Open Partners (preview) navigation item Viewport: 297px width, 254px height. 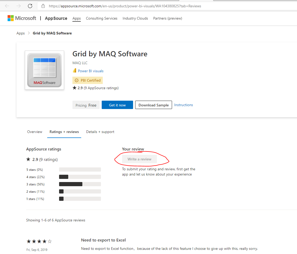point(168,18)
